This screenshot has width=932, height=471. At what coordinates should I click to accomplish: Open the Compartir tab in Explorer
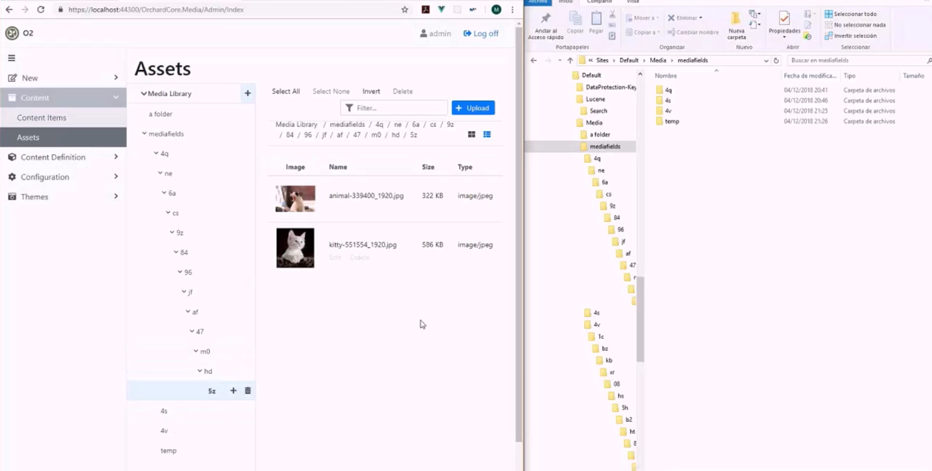coord(599,2)
